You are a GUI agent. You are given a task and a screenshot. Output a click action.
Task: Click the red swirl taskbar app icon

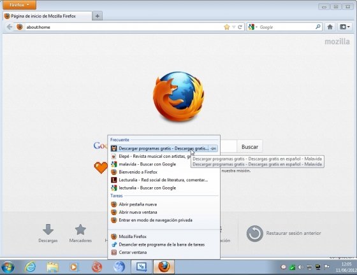pos(97,267)
